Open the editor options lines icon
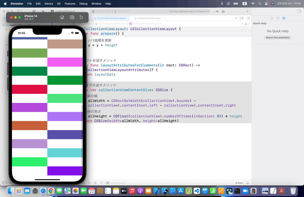Image resolution: width=304 pixels, height=197 pixels. tap(241, 18)
